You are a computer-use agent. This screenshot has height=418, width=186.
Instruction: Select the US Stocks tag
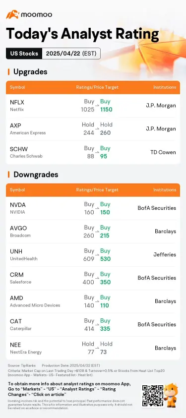pos(24,54)
